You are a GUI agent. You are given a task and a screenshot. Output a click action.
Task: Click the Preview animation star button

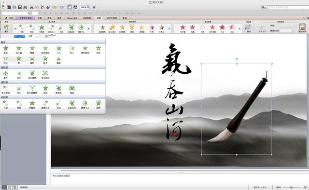[6, 28]
